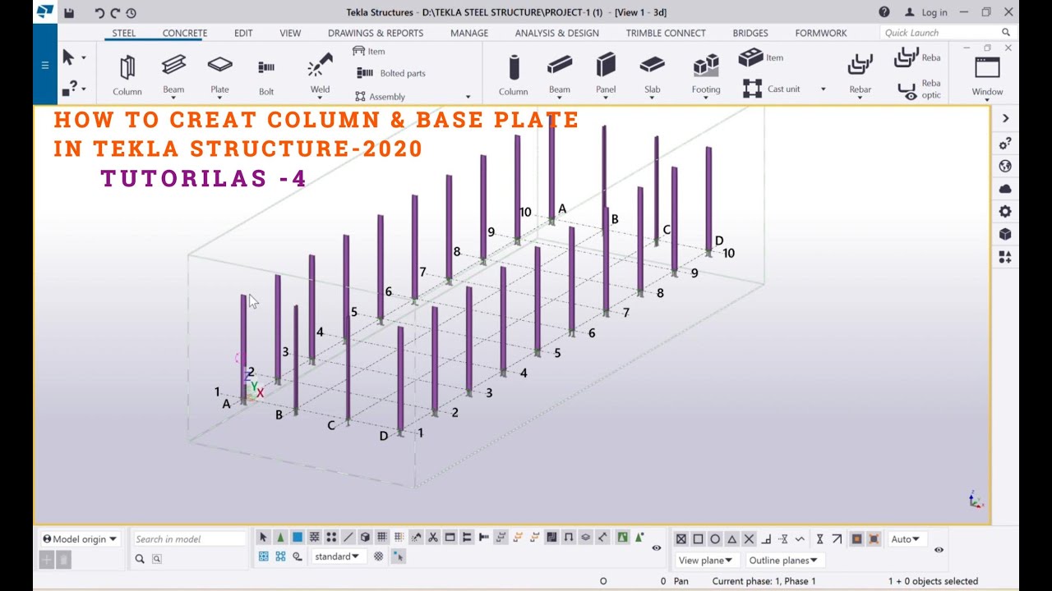The width and height of the screenshot is (1052, 591).
Task: Toggle the snapping toolbar eye icon
Action: (x=939, y=550)
